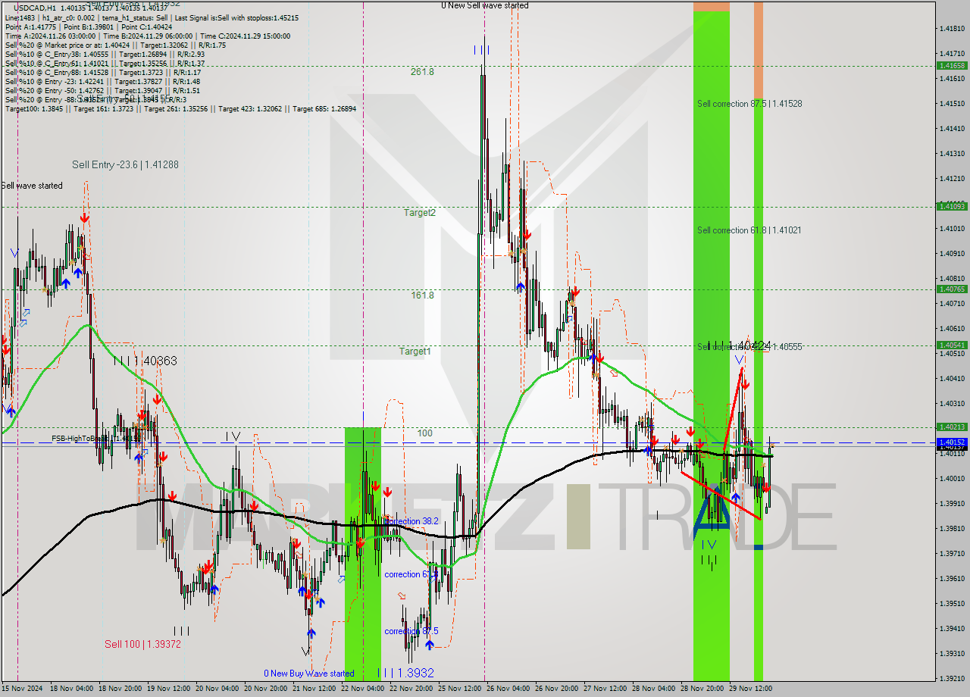Select the '15 Nov 2024' date axis label
Screen dimensions: 970x697
click(x=22, y=689)
